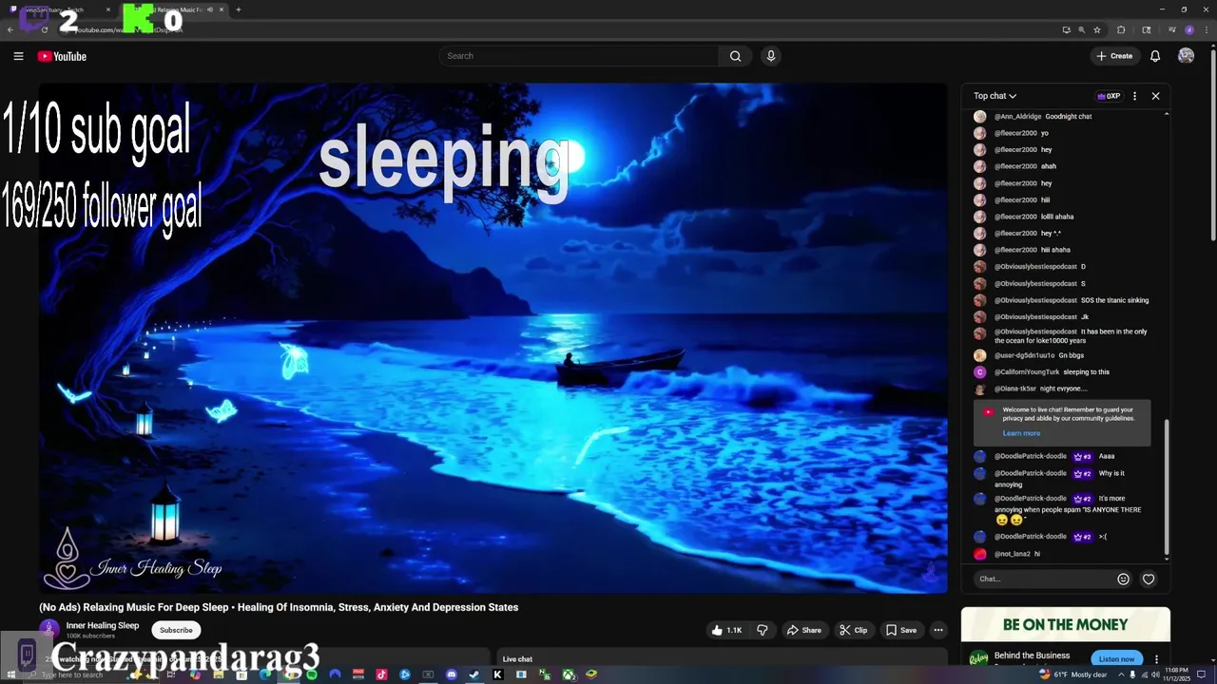This screenshot has height=684, width=1217.
Task: Open Xbox app from the taskbar
Action: (x=569, y=674)
